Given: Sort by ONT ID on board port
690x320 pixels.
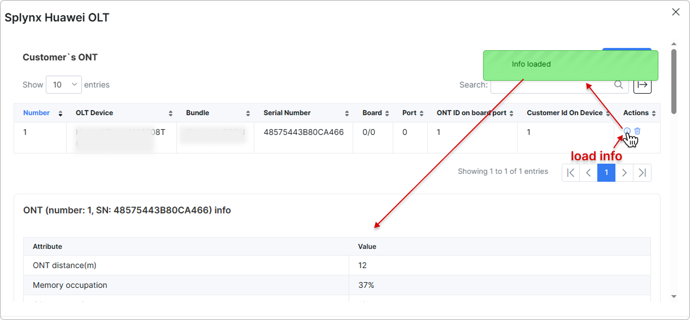Looking at the screenshot, I should pyautogui.click(x=472, y=113).
